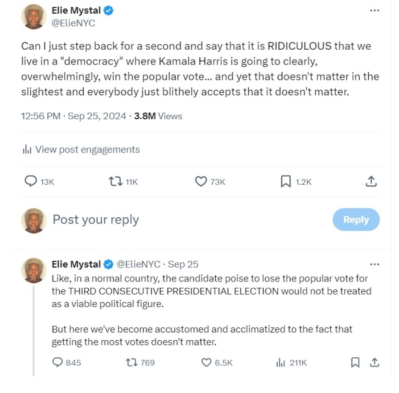Open more options on the thread reply
This screenshot has height=393, width=399.
click(x=375, y=264)
